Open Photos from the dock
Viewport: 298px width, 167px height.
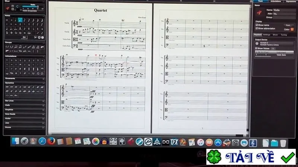[96, 141]
